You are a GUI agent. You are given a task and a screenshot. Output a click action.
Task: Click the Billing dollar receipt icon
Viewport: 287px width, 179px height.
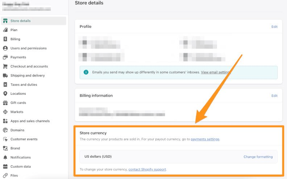5,39
